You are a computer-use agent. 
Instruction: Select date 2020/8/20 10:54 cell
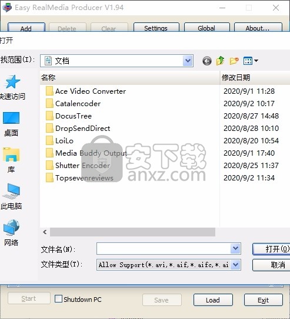[251, 141]
